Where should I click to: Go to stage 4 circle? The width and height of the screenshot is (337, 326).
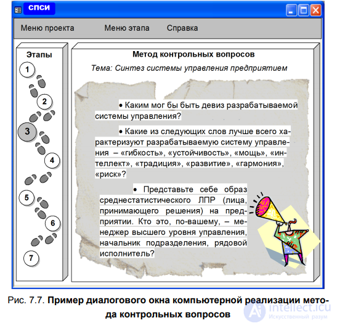pos(52,161)
